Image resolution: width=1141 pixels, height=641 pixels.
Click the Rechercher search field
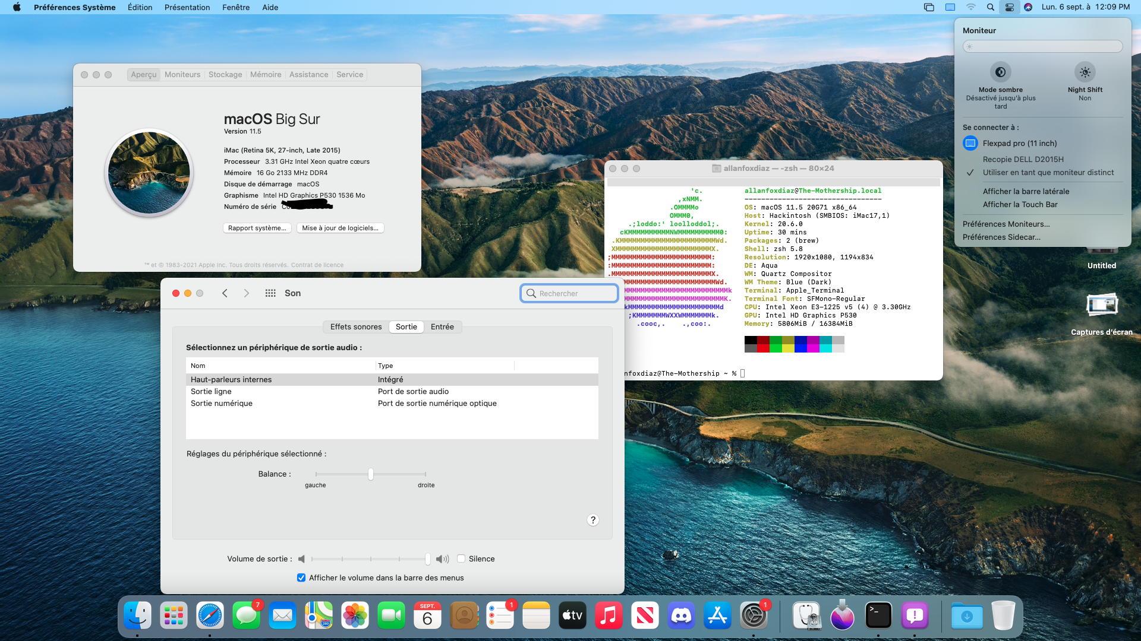pyautogui.click(x=569, y=293)
